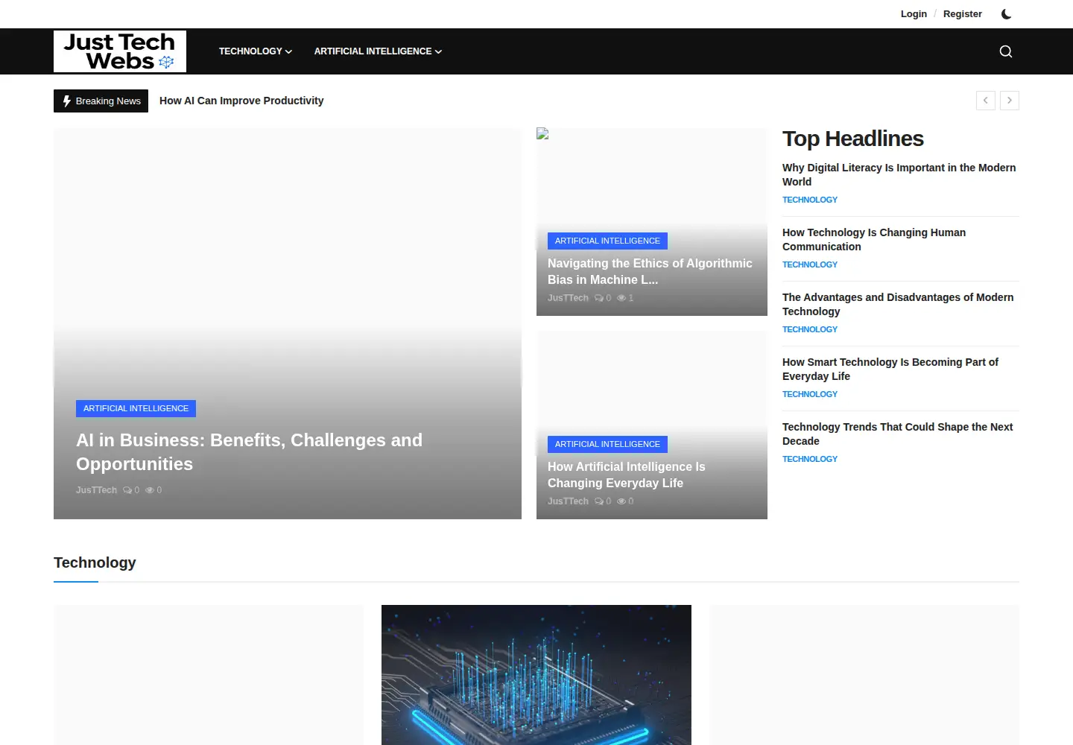This screenshot has height=745, width=1073.
Task: Open the glowing circuit chip thumbnail
Action: (x=536, y=675)
